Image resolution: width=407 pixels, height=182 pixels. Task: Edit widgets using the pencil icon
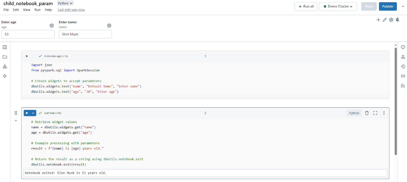[385, 20]
